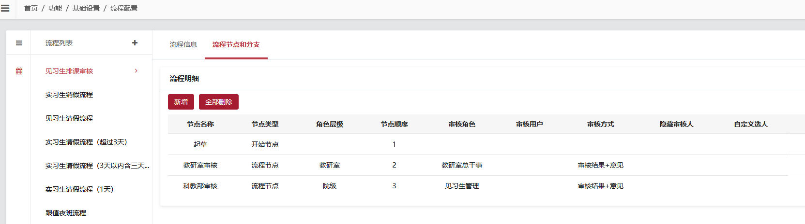The image size is (805, 224).
Task: Click the 全部删除 button
Action: point(219,102)
